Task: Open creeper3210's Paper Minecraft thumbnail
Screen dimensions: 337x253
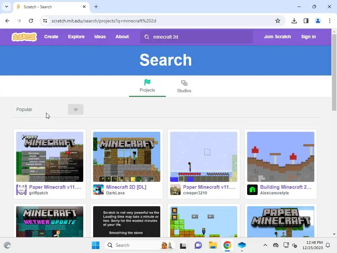Action: pos(203,157)
